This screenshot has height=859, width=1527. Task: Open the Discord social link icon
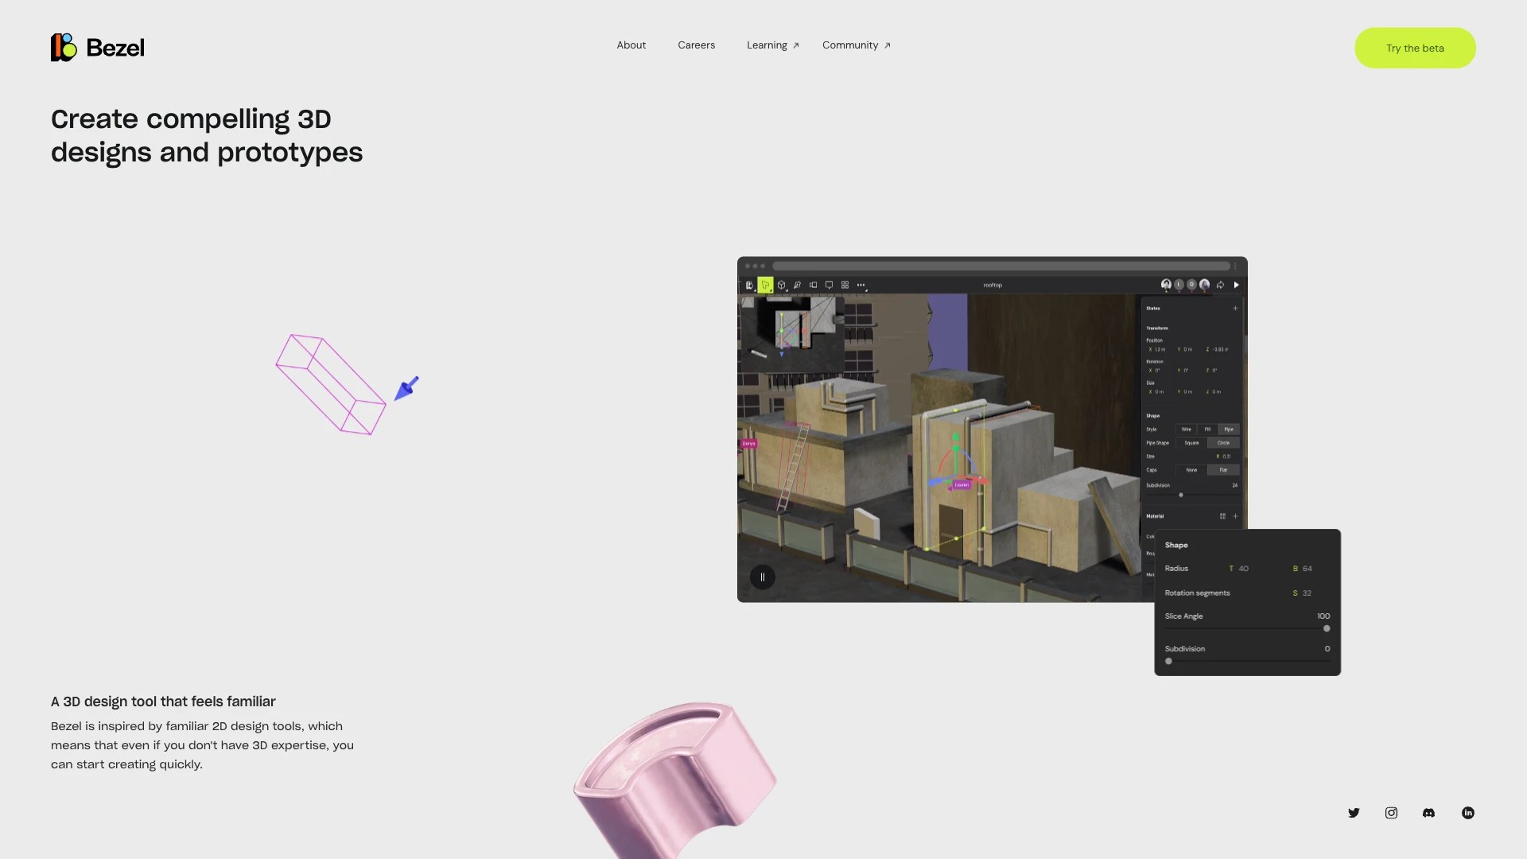pos(1428,813)
